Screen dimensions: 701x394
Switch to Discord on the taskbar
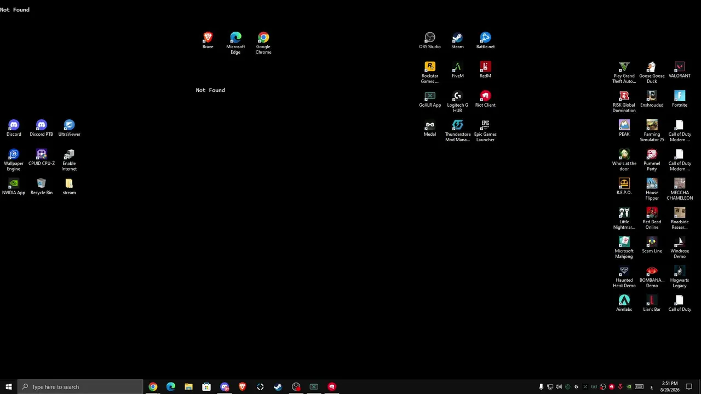click(x=225, y=387)
